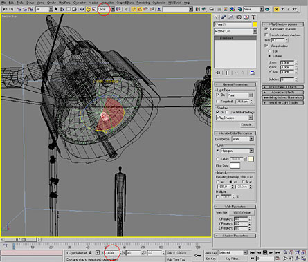This screenshot has height=262, width=308.
Task: Toggle Targeted checkbox
Action: point(218,102)
